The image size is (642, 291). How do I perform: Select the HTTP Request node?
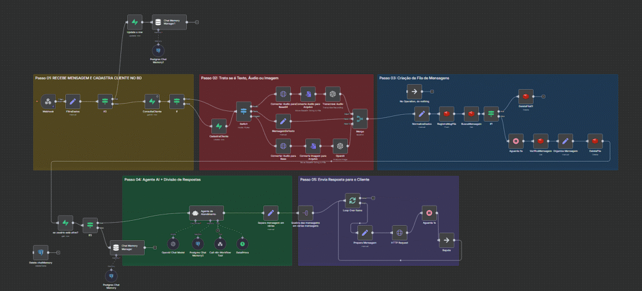[x=399, y=233]
